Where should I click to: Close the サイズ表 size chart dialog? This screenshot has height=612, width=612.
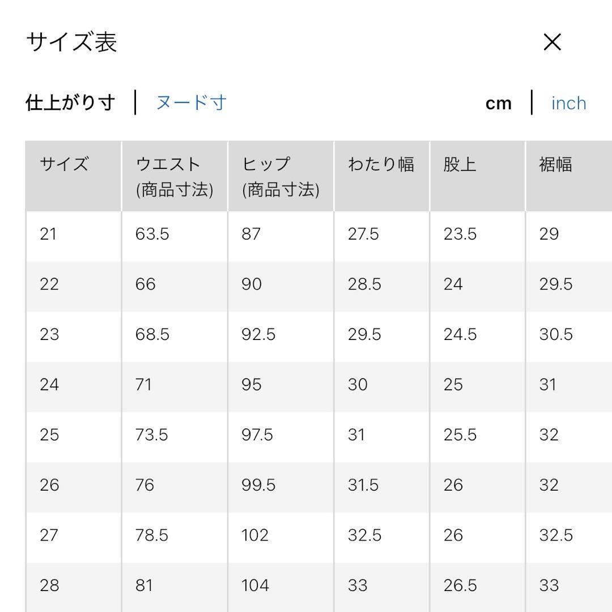(552, 42)
